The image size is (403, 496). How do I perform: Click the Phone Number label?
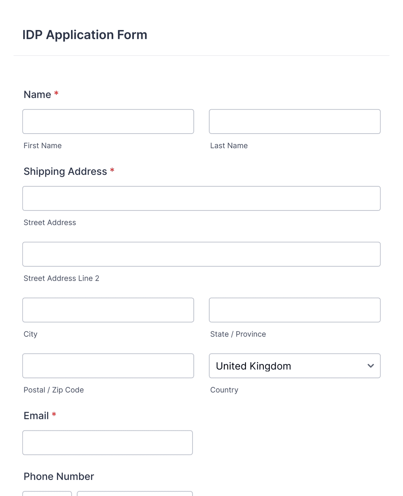(x=58, y=476)
